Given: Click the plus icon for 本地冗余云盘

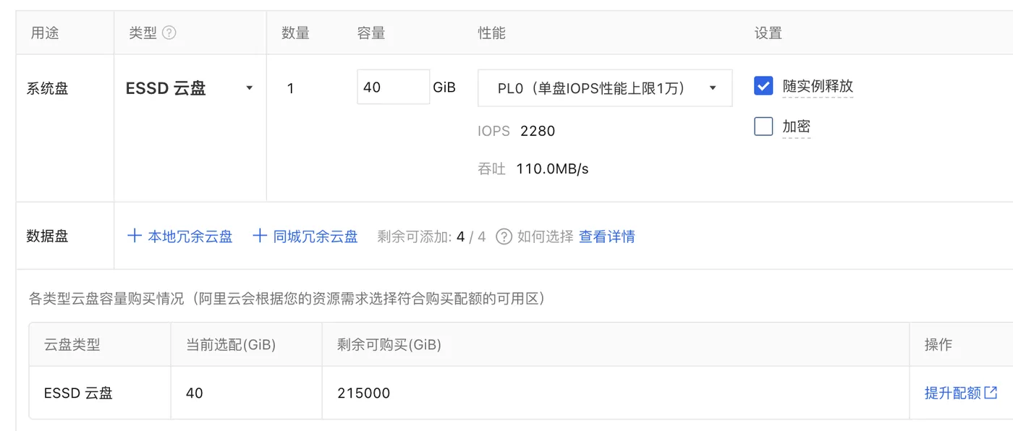Looking at the screenshot, I should click(135, 236).
